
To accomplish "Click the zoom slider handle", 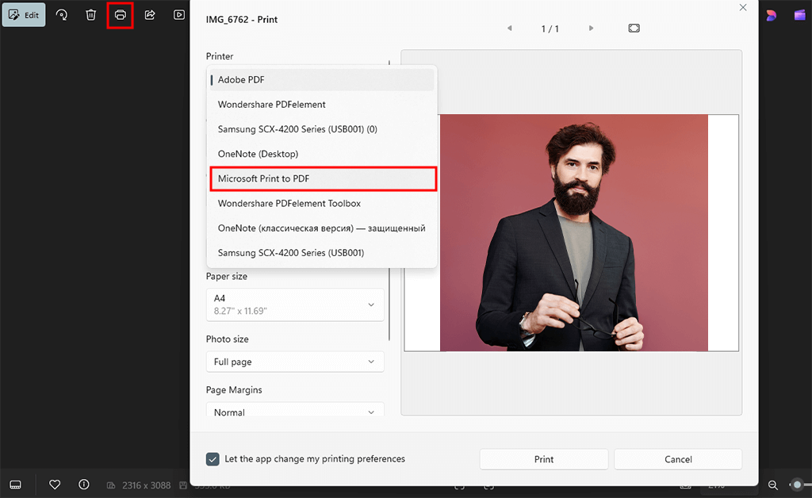I will 798,485.
